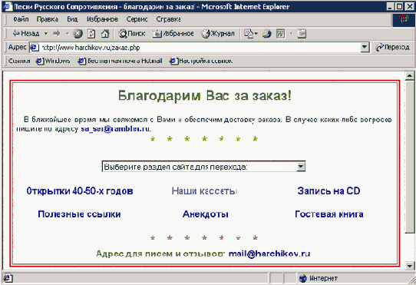Viewport: 416px width, 285px height.
Task: Open the Сервис menu
Action: (x=137, y=19)
